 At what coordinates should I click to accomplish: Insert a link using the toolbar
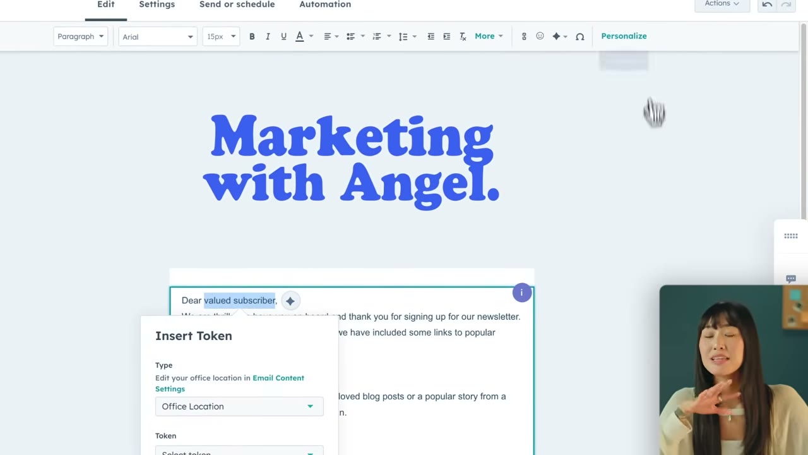(x=524, y=37)
